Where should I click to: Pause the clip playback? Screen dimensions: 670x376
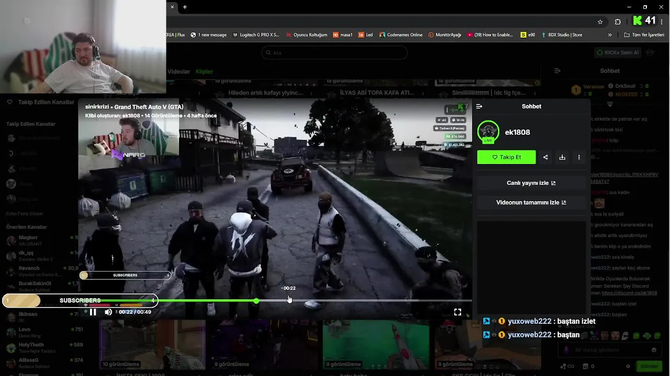pos(93,312)
